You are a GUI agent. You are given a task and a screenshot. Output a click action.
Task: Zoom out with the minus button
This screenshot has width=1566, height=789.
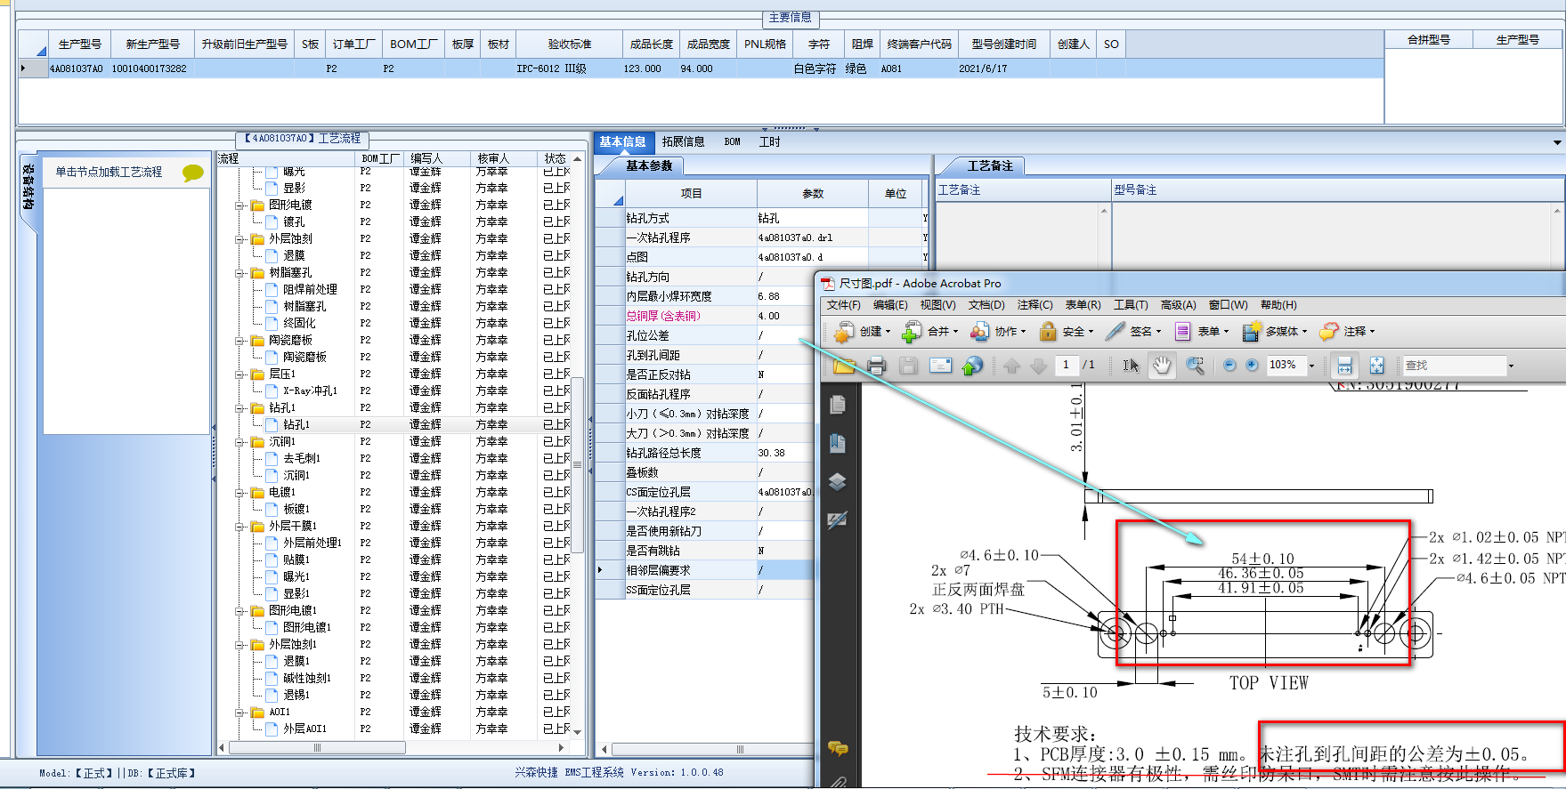[1229, 366]
